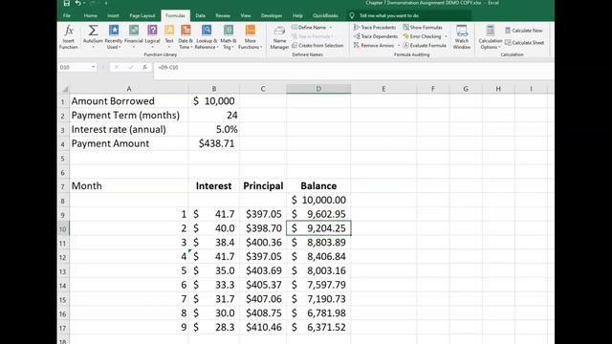Open the More Functions menu
Screen dimensions: 612x344
point(250,37)
